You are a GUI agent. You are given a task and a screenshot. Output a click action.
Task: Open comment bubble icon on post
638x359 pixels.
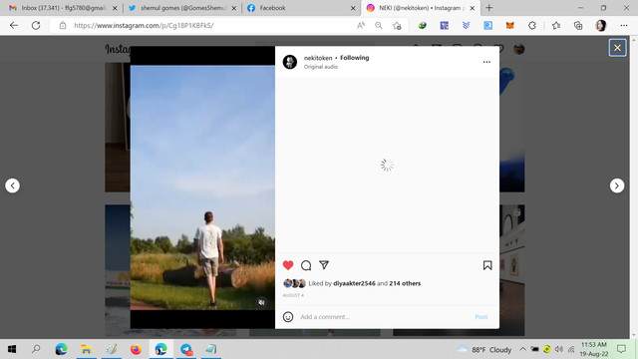[x=306, y=265]
